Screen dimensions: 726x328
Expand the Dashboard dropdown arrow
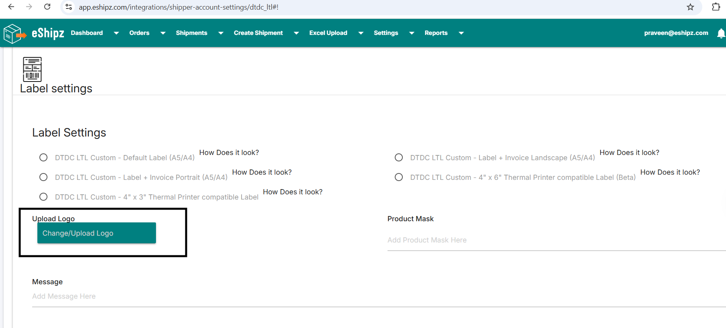point(116,33)
